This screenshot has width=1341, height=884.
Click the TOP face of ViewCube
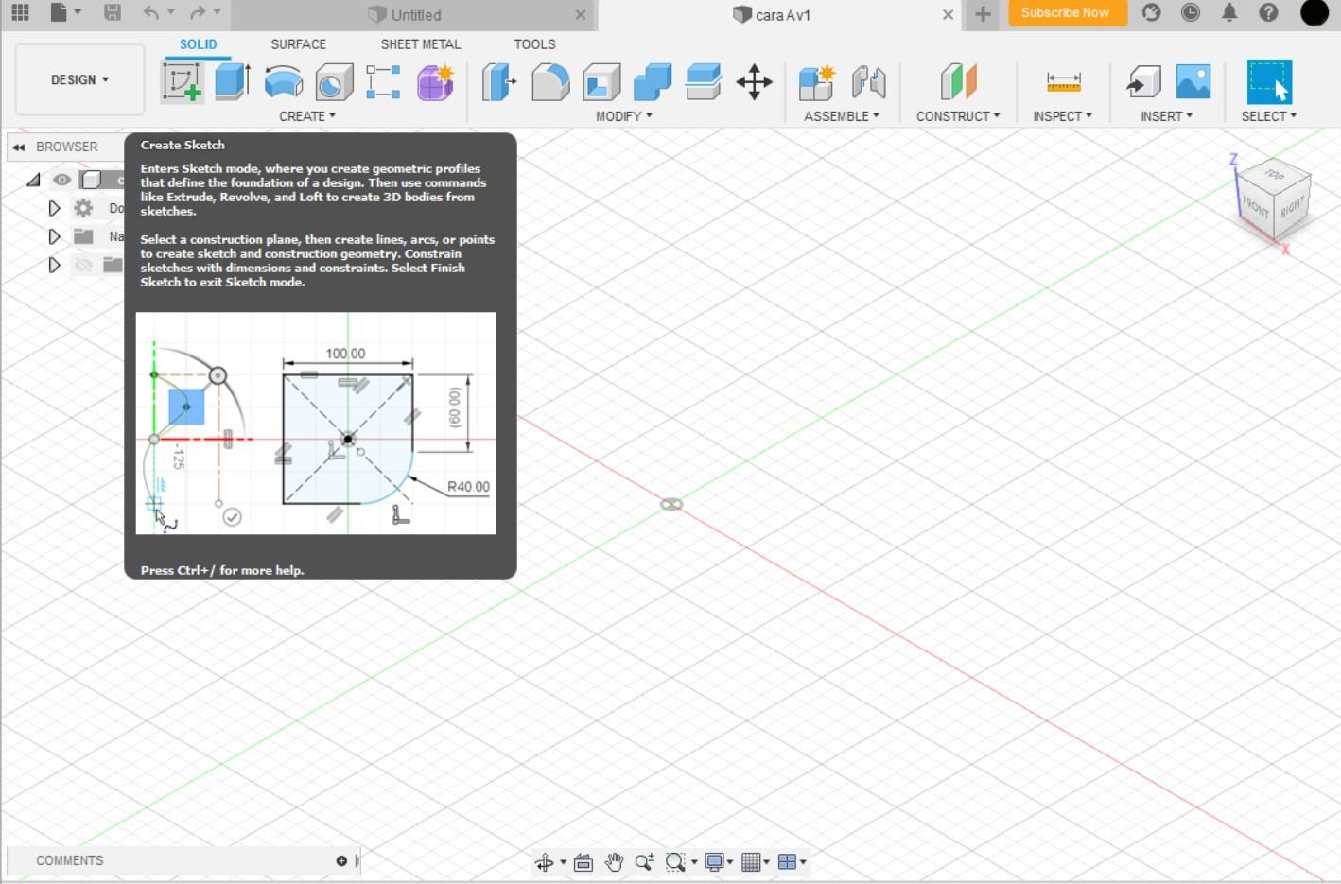(1275, 175)
